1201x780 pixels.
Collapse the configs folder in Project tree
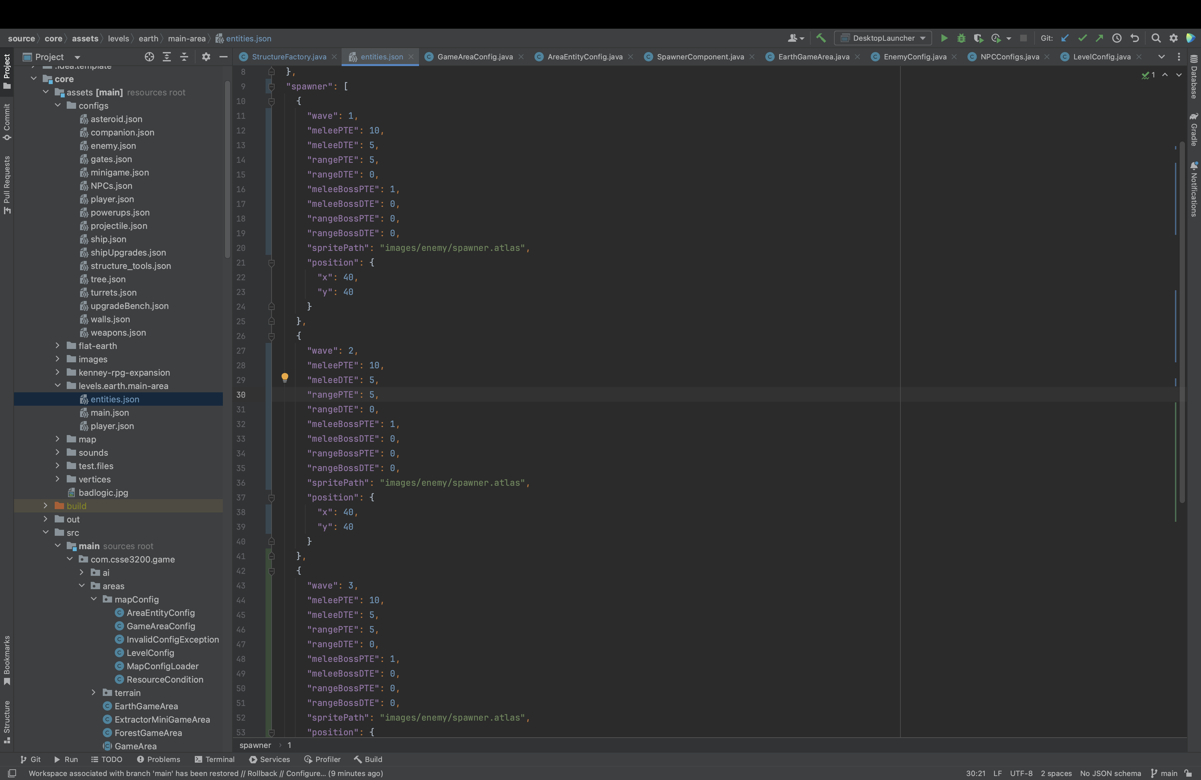tap(58, 105)
